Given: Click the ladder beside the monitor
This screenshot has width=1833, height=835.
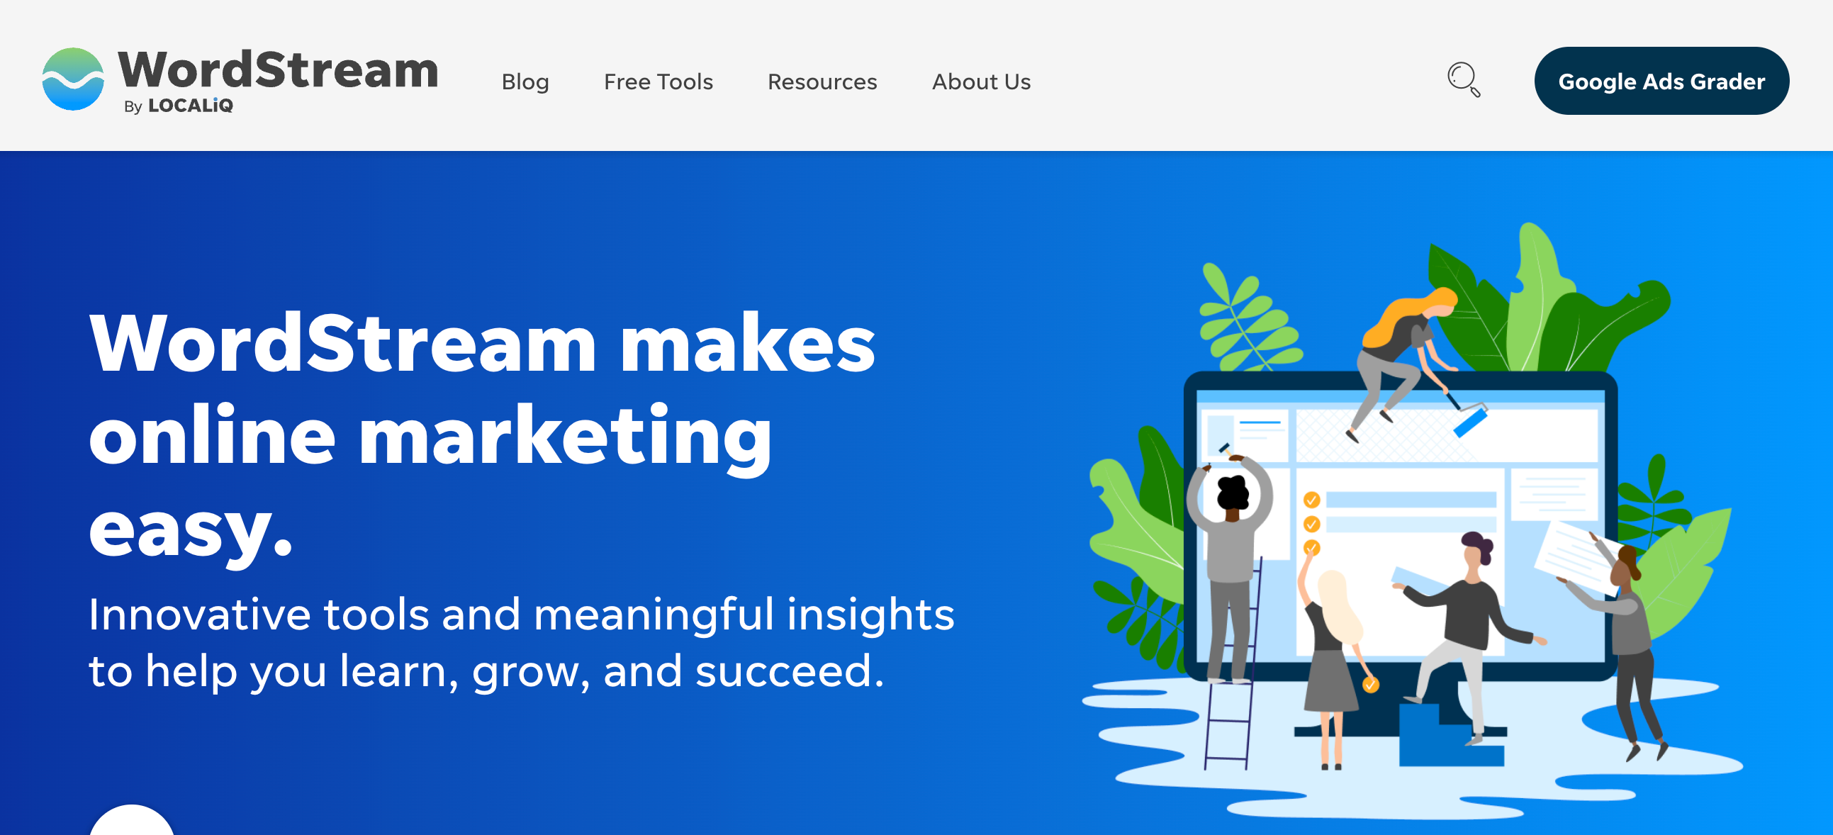Looking at the screenshot, I should pos(1232,665).
